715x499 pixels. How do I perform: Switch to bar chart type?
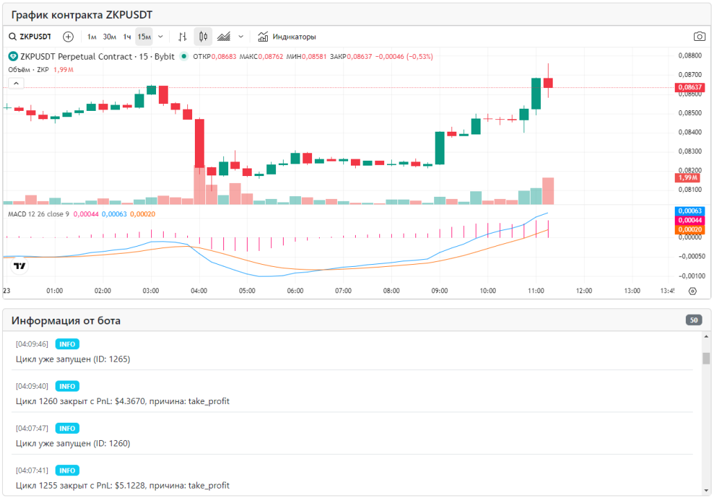182,37
